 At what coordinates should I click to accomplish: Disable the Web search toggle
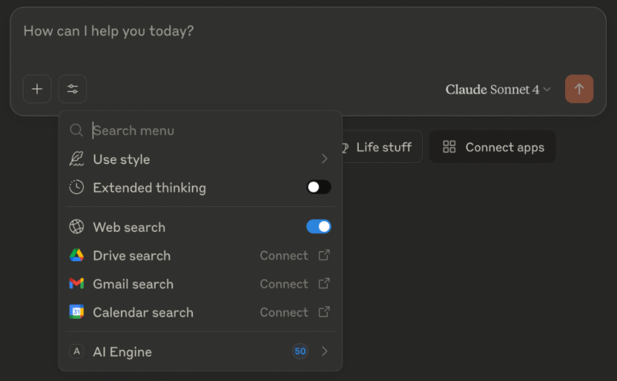click(x=319, y=227)
